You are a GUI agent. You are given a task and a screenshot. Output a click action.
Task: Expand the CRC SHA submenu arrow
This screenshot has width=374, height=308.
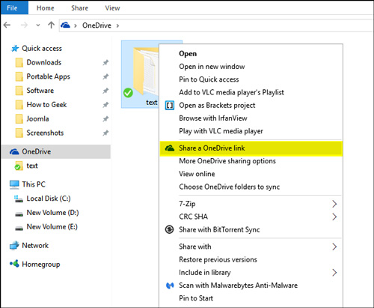pos(334,217)
